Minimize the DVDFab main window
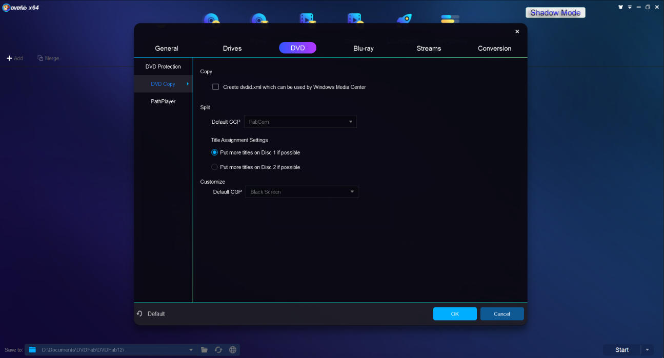 point(639,7)
